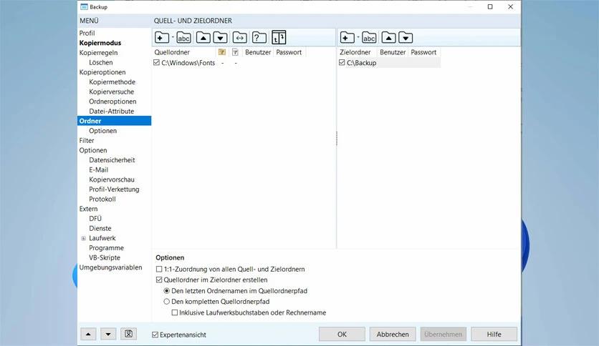
Task: Open the Profil menu entry
Action: point(87,33)
